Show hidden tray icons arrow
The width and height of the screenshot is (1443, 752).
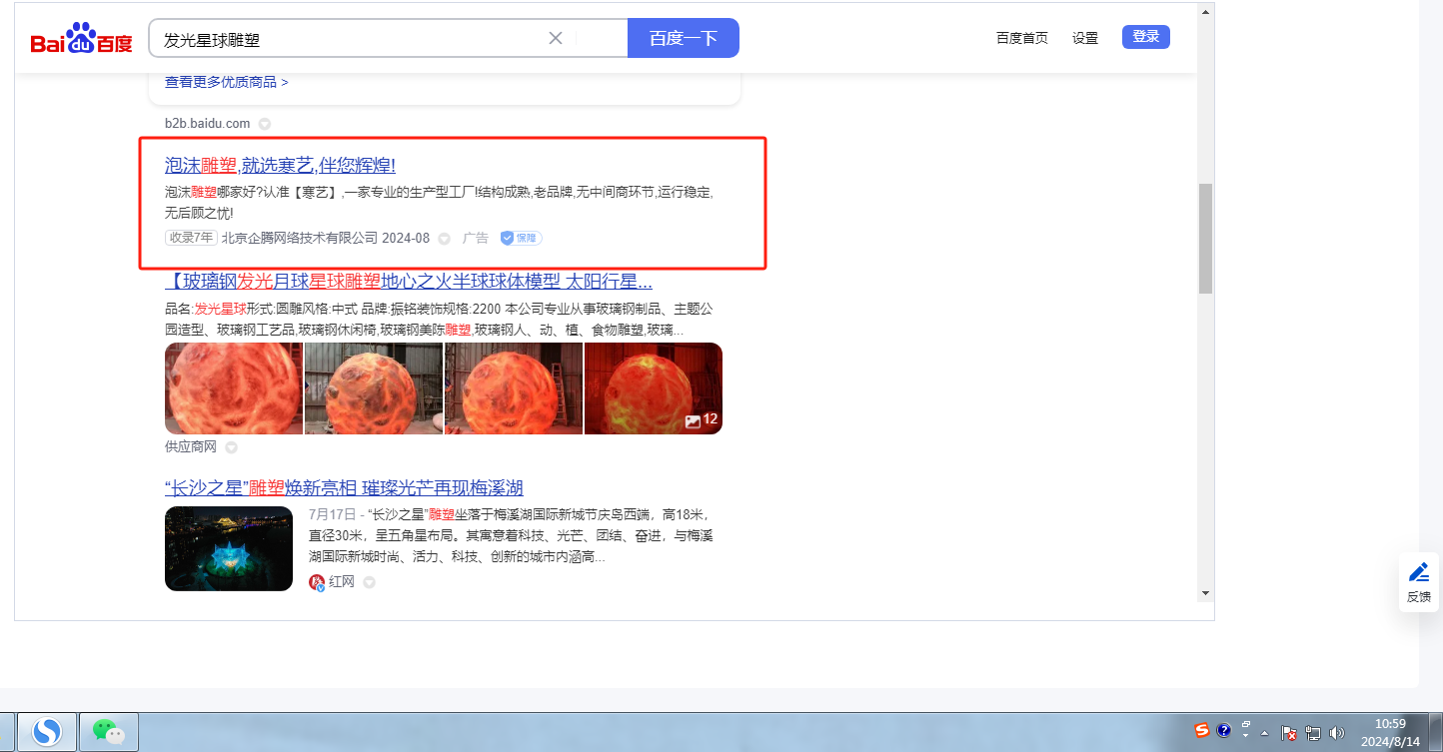tap(1265, 733)
